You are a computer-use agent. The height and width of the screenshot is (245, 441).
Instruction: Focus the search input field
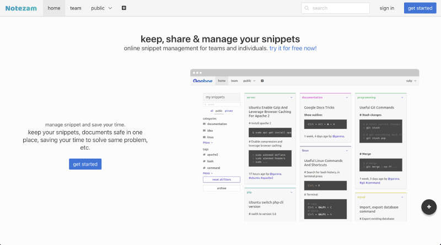tap(335, 8)
